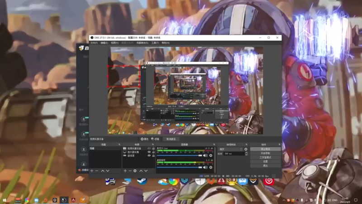Image resolution: width=362 pixels, height=204 pixels.
Task: Toggle lock of 游戏源 source
Action: (x=153, y=155)
